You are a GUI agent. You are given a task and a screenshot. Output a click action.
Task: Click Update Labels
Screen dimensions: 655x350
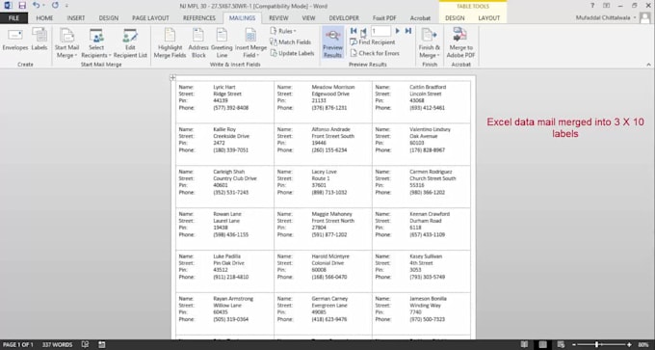click(x=292, y=53)
